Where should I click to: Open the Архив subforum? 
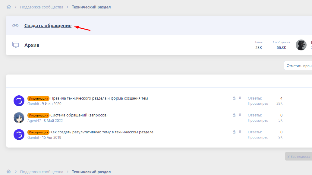32,45
